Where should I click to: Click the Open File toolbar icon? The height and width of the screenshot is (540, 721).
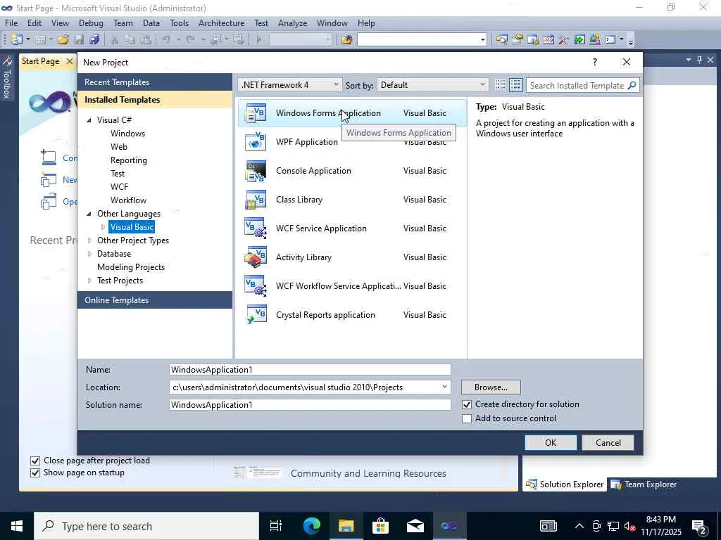click(x=63, y=39)
